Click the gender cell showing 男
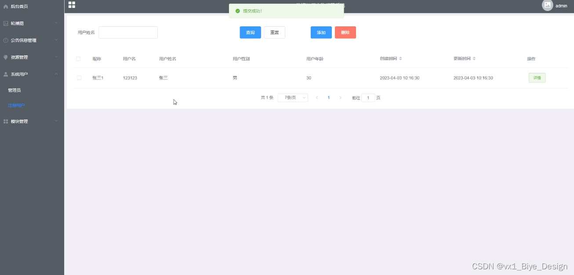 (x=235, y=78)
